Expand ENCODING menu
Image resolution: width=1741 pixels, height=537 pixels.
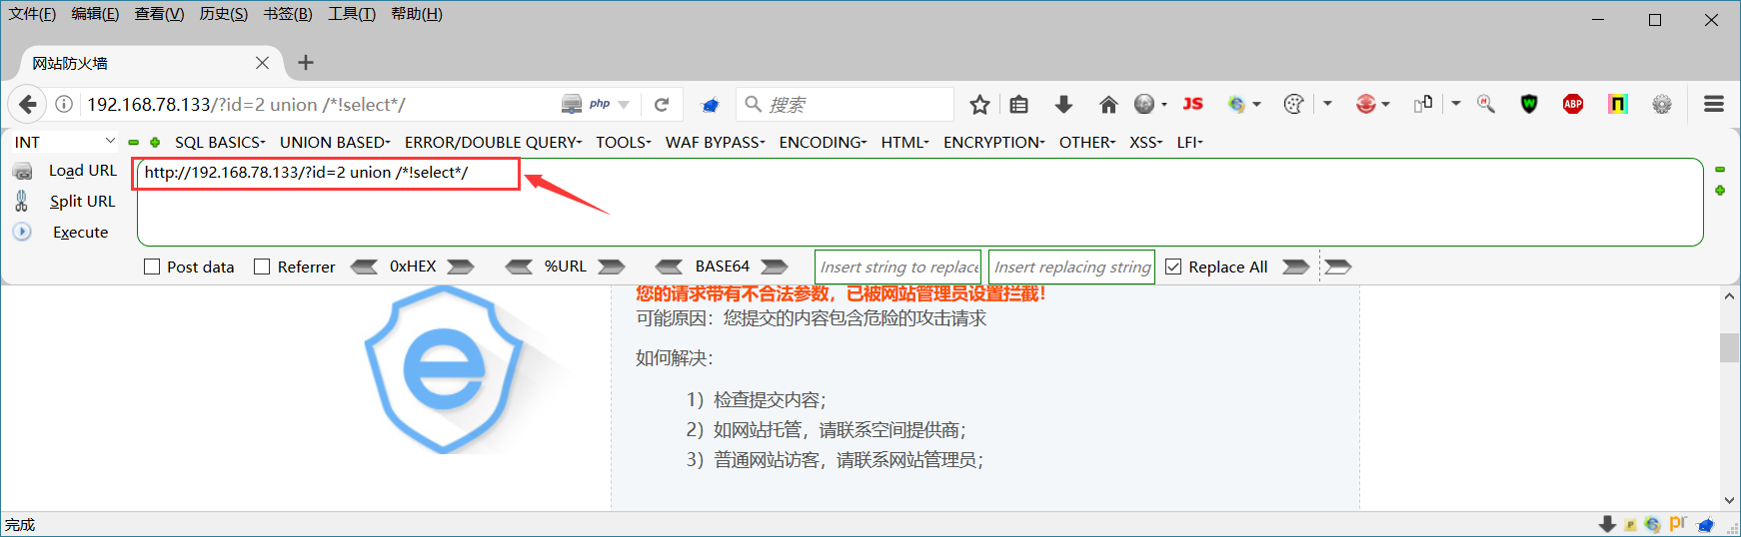click(824, 142)
